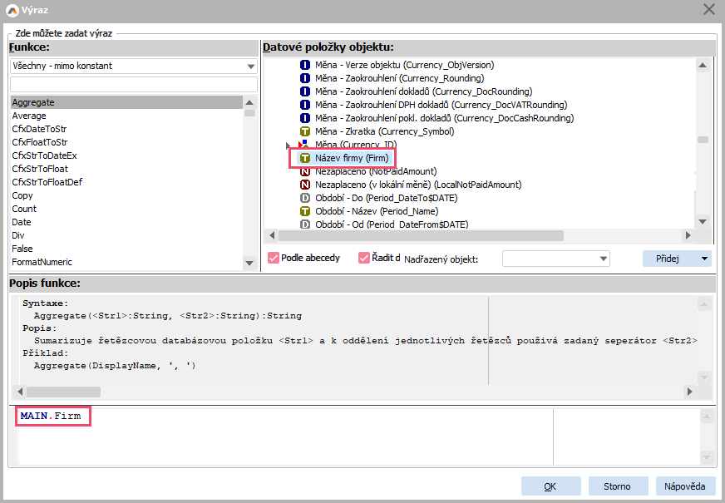Open the Nadřazený objekt combo box

[604, 259]
